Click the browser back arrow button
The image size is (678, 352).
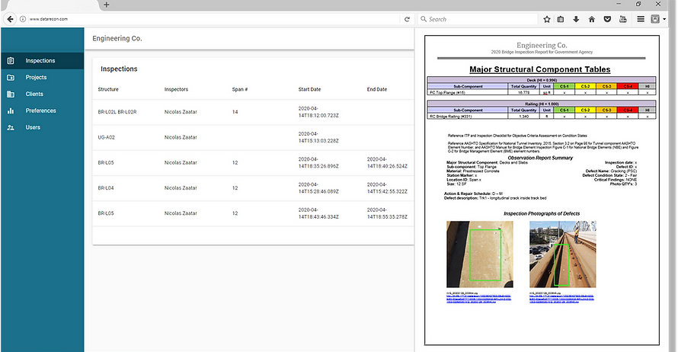click(11, 19)
